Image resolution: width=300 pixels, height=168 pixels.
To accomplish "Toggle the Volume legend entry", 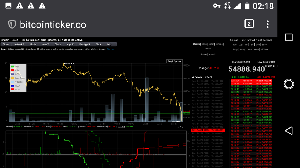I will click(x=17, y=82).
